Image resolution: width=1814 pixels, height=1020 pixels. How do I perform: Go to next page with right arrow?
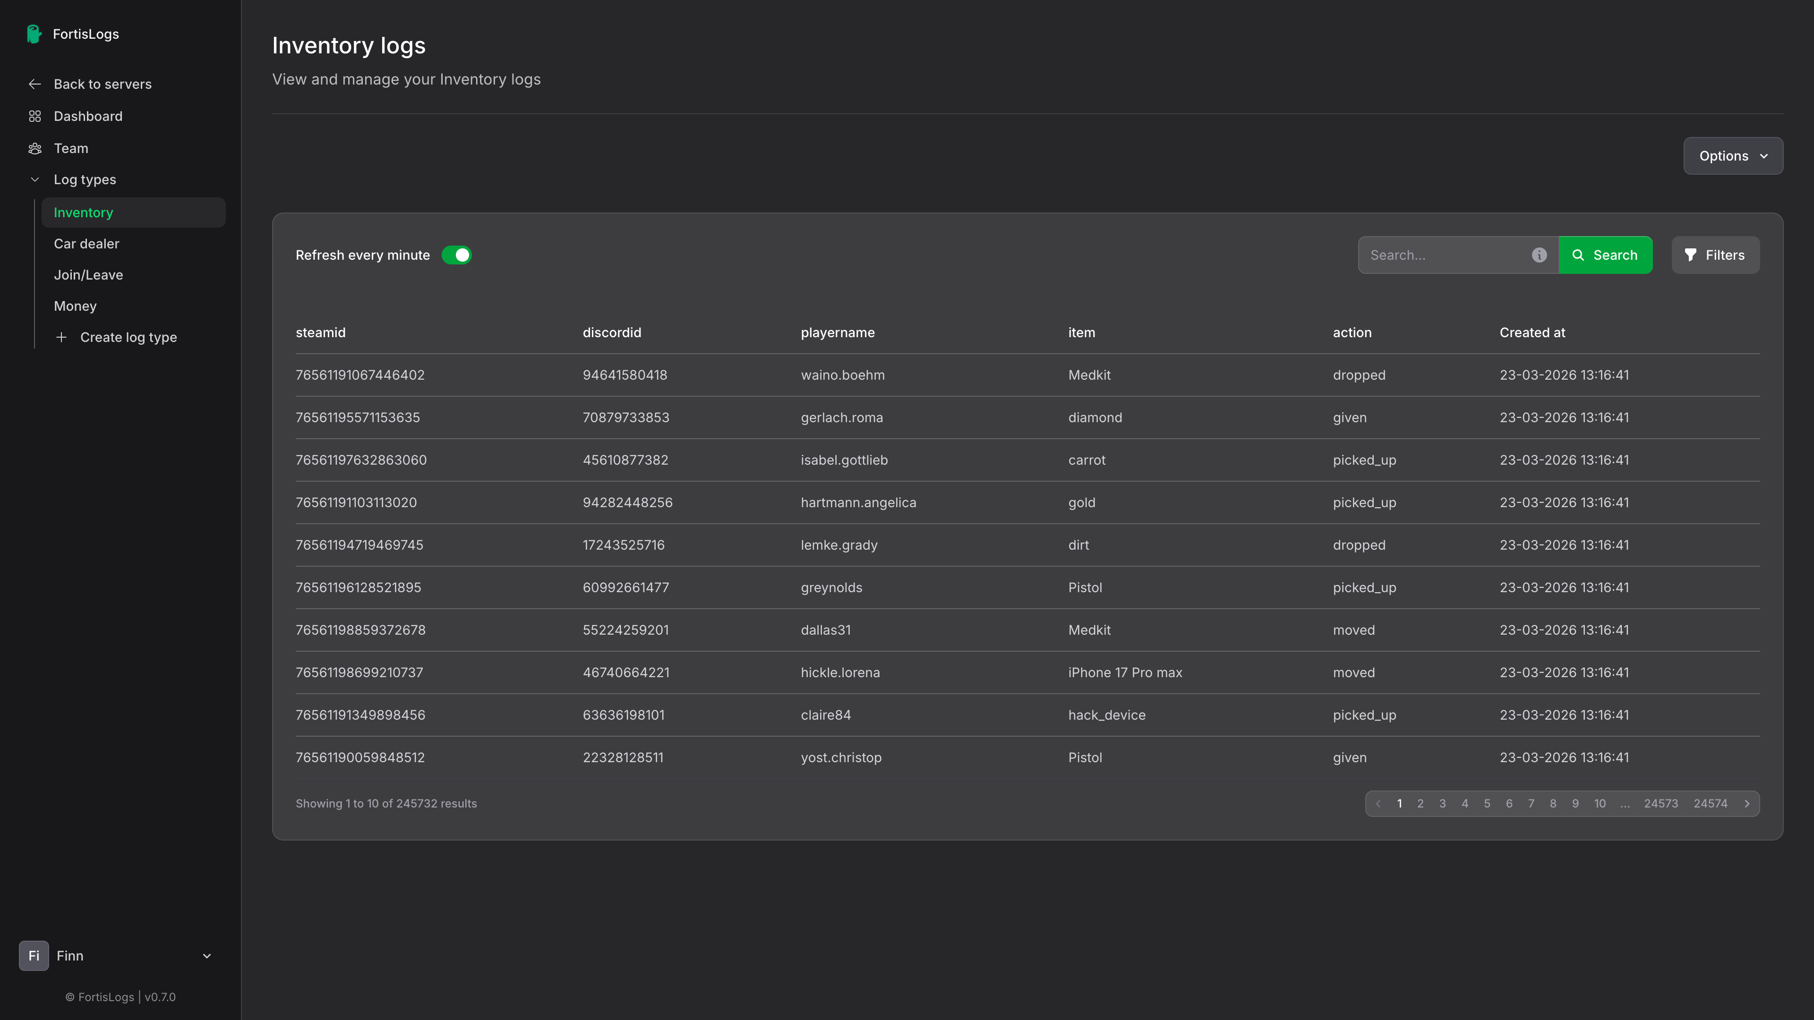tap(1746, 803)
